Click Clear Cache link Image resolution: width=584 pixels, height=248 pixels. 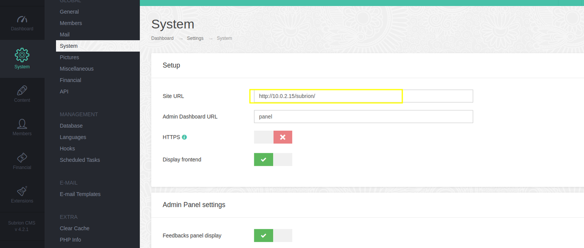coord(75,228)
